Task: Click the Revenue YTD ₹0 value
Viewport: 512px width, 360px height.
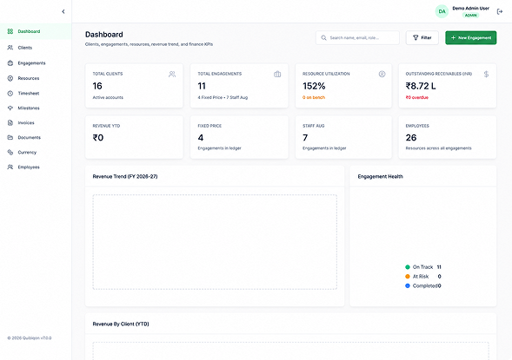Action: pyautogui.click(x=98, y=138)
